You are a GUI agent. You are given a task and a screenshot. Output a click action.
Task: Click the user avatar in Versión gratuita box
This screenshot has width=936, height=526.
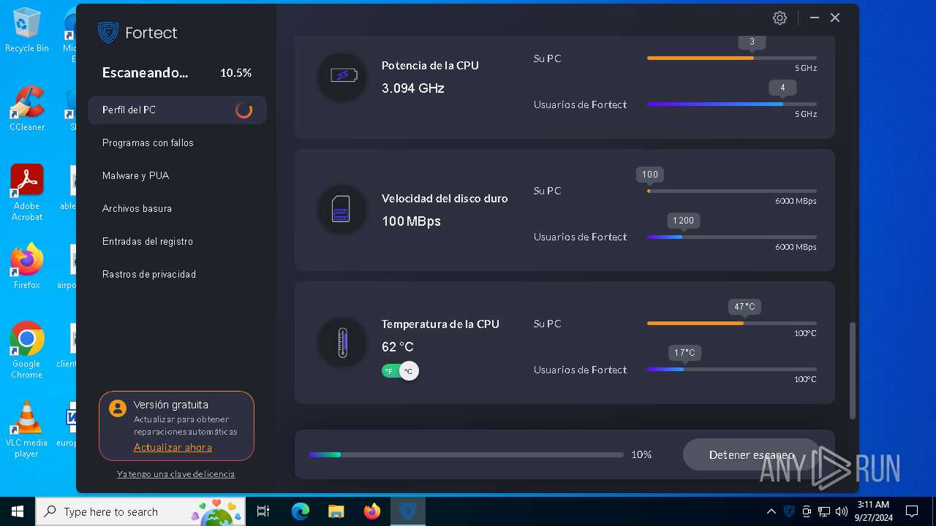point(118,408)
